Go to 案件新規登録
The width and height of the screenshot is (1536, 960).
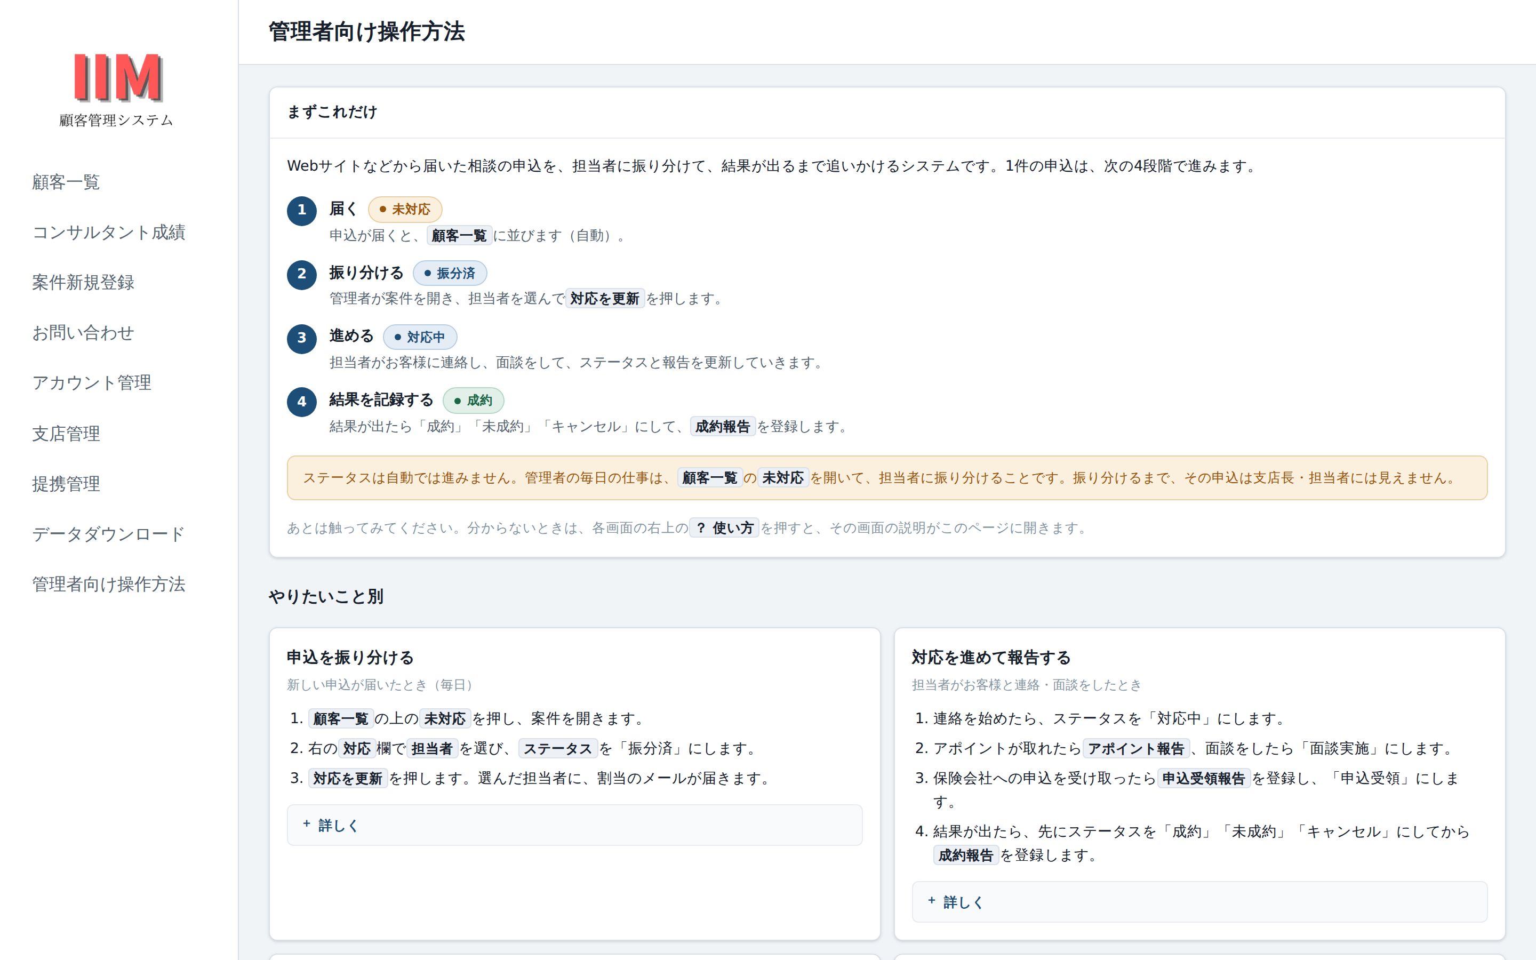point(83,283)
